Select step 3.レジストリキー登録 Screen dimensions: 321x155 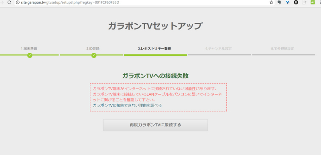tap(154, 49)
